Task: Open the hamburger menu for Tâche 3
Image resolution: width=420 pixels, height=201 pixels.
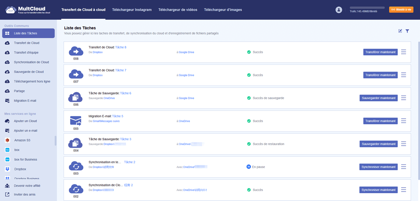Action: point(404,144)
